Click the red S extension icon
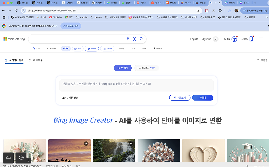269x167 pixels. pos(207,11)
